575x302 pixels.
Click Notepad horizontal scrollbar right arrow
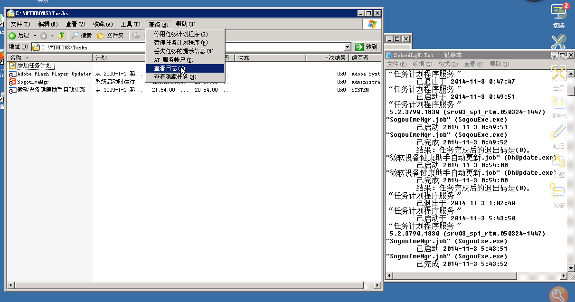[x=564, y=275]
